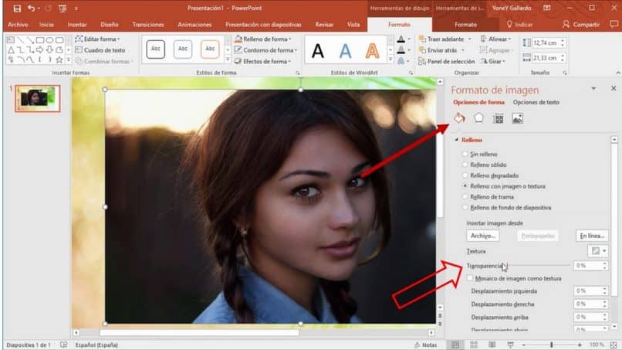The image size is (622, 350).
Task: Open the Revisar ribbon tab
Action: point(324,25)
